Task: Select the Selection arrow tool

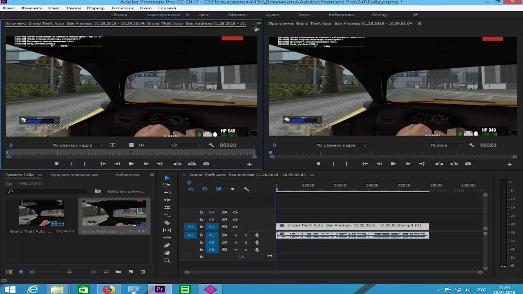Action: click(x=167, y=178)
